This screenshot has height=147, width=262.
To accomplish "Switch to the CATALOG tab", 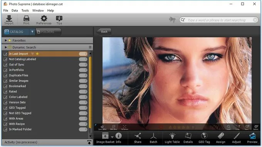I will [x=16, y=31].
